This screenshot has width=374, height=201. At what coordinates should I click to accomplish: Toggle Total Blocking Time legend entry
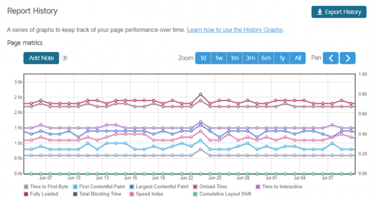tap(97, 194)
